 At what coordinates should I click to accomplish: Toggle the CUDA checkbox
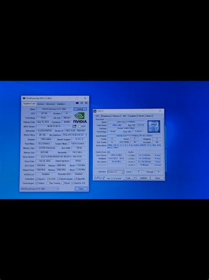48,179
